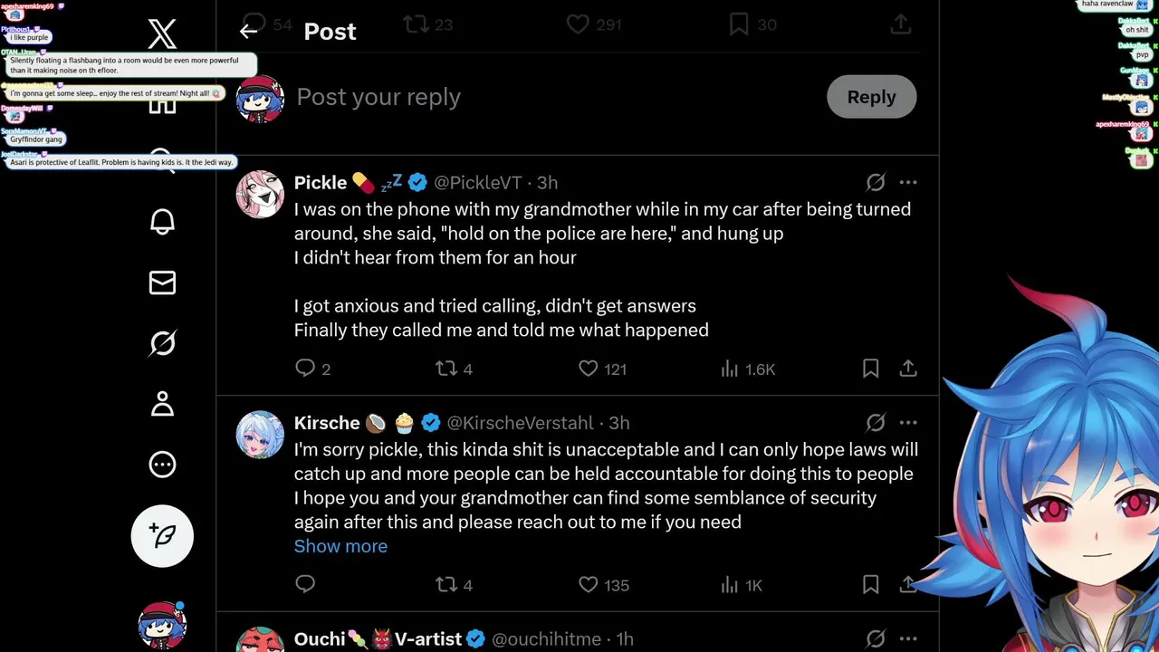Open Grok icon in sidebar
This screenshot has height=652, width=1159.
click(x=162, y=343)
